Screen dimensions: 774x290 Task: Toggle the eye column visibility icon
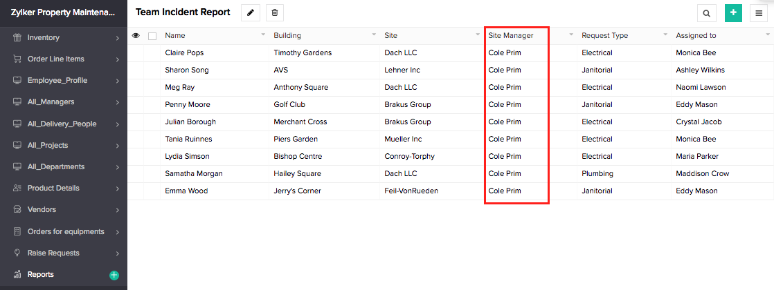136,36
